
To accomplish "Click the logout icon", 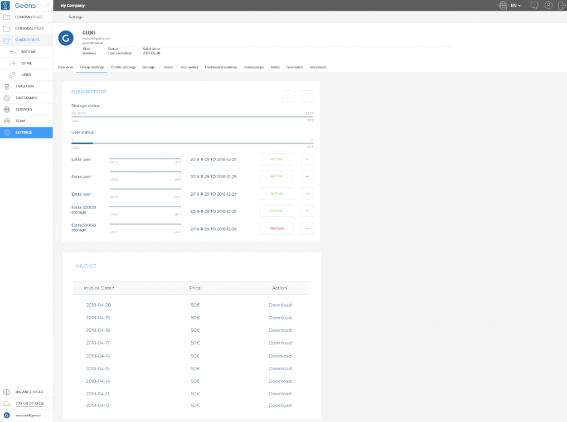I will [562, 6].
